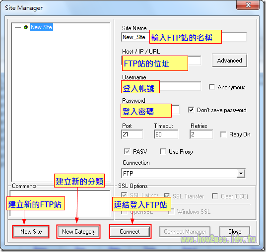Close the Site Manager window
The image size is (266, 252).
point(248,5)
